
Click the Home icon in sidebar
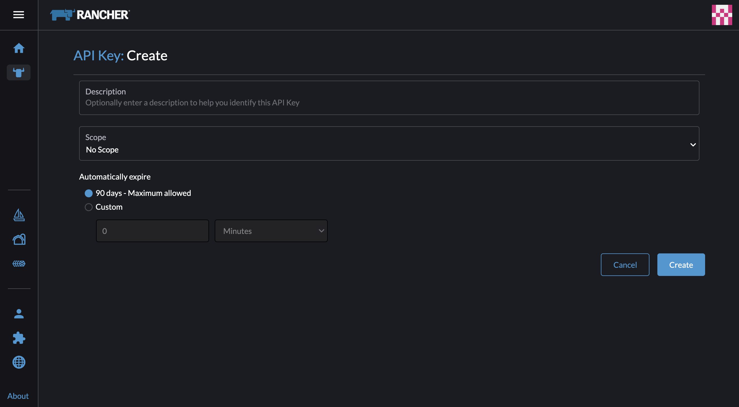(19, 48)
